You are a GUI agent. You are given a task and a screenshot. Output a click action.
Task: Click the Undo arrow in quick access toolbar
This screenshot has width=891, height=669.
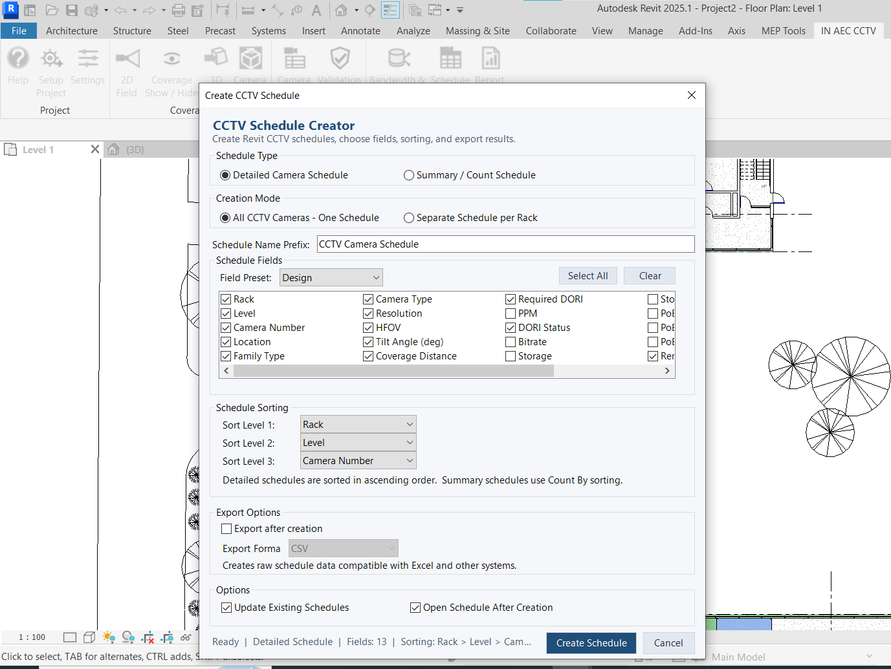pyautogui.click(x=120, y=10)
